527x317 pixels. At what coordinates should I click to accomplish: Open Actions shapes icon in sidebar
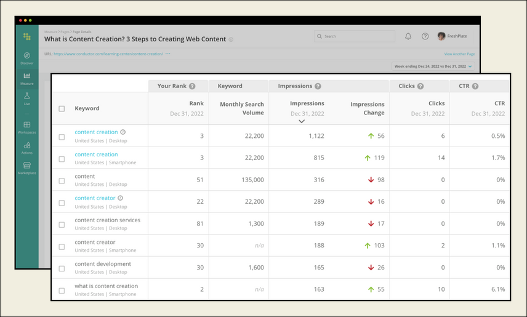(x=27, y=145)
